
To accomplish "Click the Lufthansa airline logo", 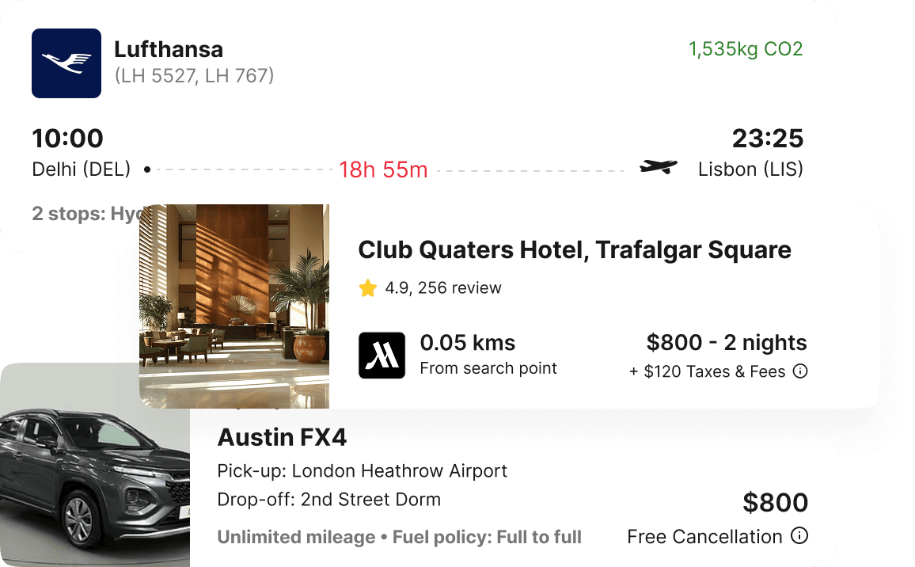I will (x=66, y=63).
